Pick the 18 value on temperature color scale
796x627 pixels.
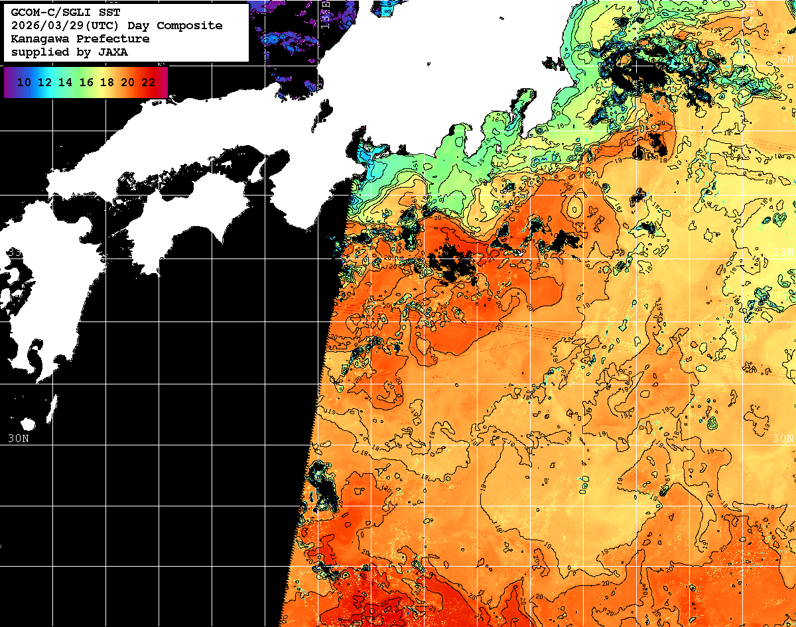(107, 82)
